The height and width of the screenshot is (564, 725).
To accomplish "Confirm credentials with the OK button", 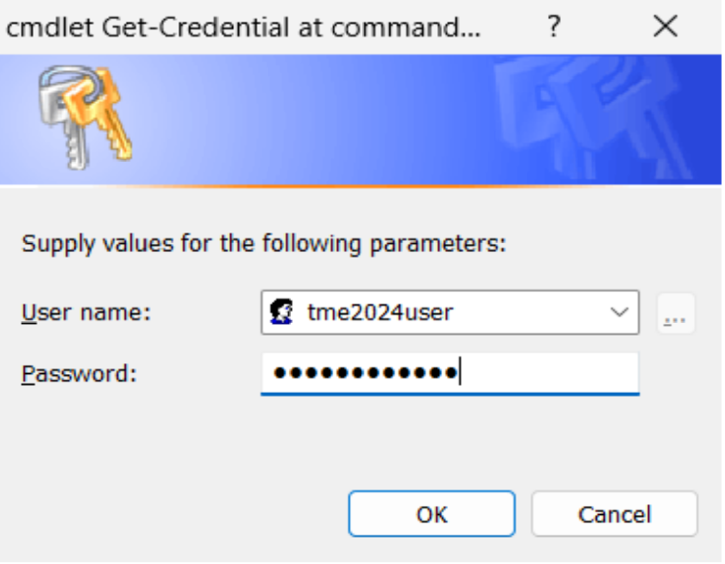I will 431,514.
